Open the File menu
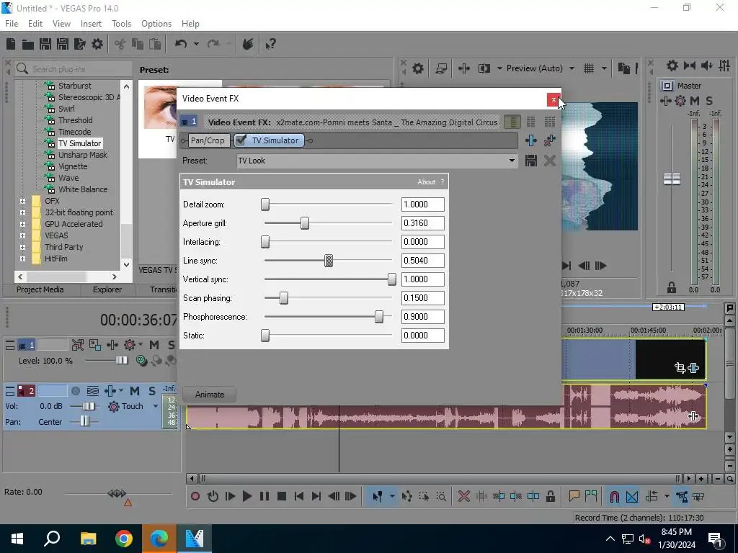Screen dimensions: 738x553 (12, 24)
